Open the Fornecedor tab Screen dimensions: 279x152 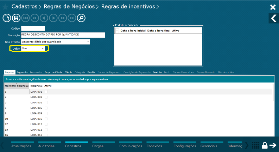(x=36, y=72)
